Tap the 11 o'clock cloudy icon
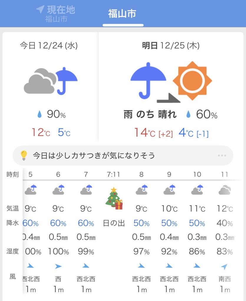 [x=224, y=190]
